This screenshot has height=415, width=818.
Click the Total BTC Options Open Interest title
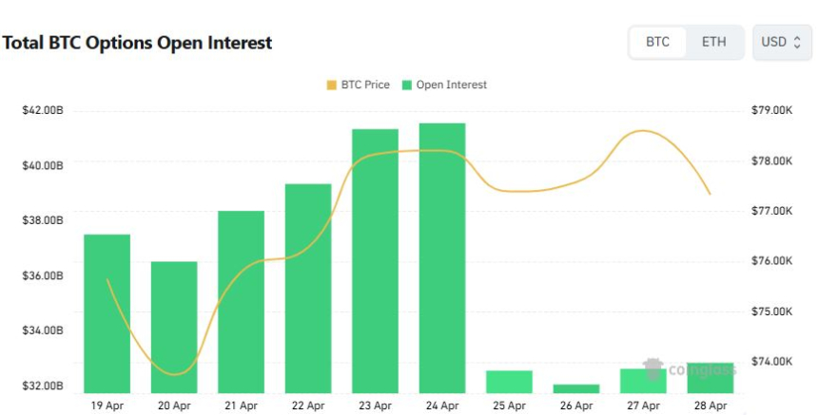click(x=138, y=43)
